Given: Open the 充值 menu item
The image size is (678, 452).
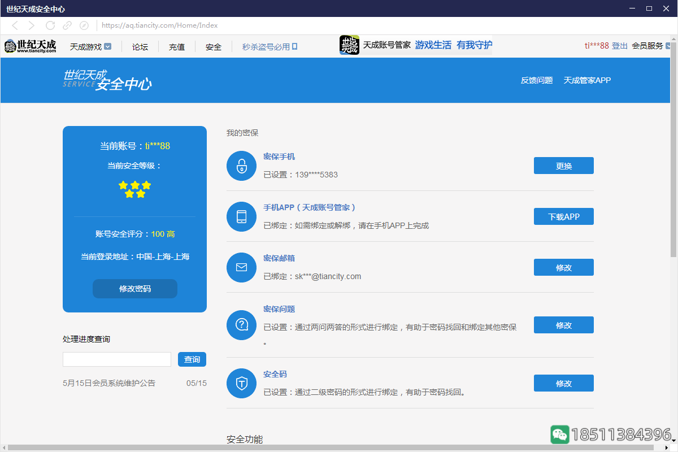Looking at the screenshot, I should (176, 47).
